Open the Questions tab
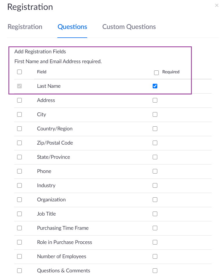220x277 pixels. [72, 27]
